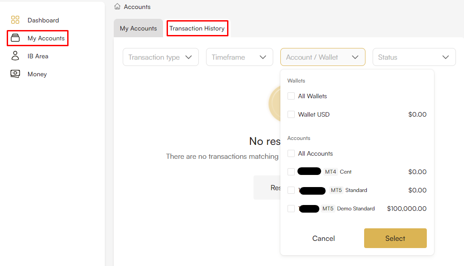
Task: Check the Wallet USD checkbox
Action: click(x=291, y=114)
